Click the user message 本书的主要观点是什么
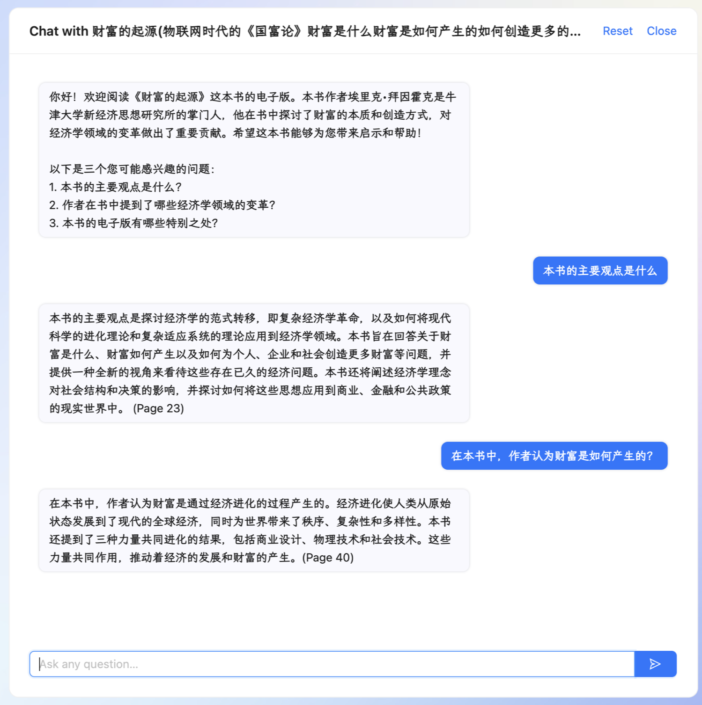The image size is (702, 705). click(600, 270)
